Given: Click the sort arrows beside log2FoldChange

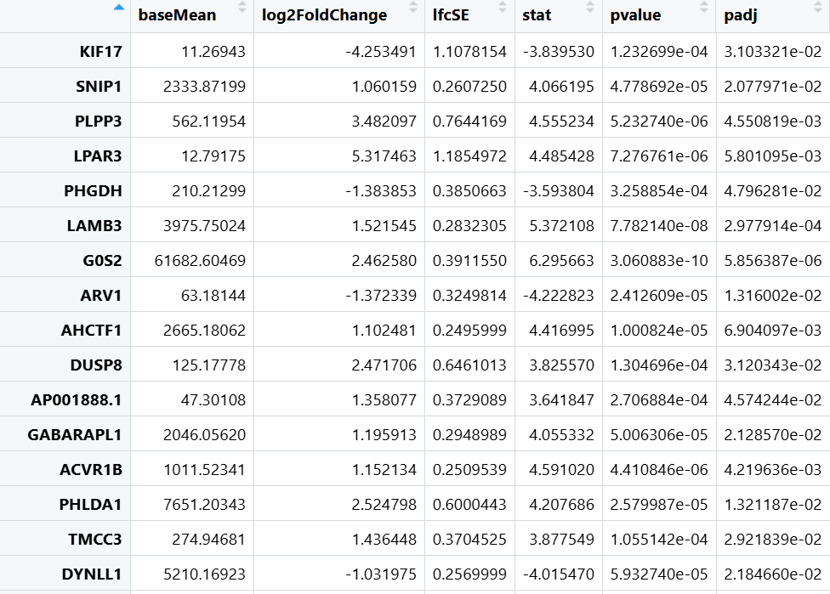Looking at the screenshot, I should click(413, 8).
